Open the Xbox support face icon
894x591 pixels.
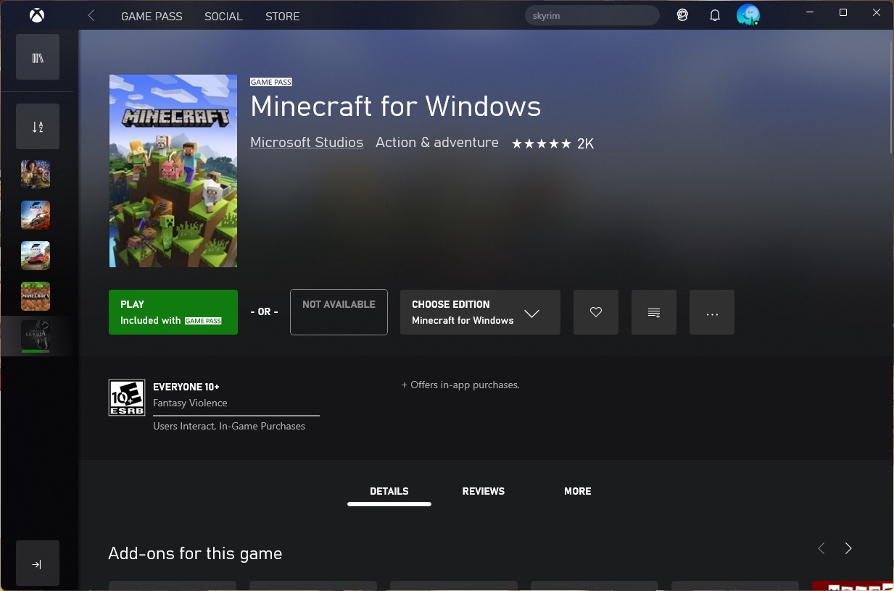[x=682, y=15]
